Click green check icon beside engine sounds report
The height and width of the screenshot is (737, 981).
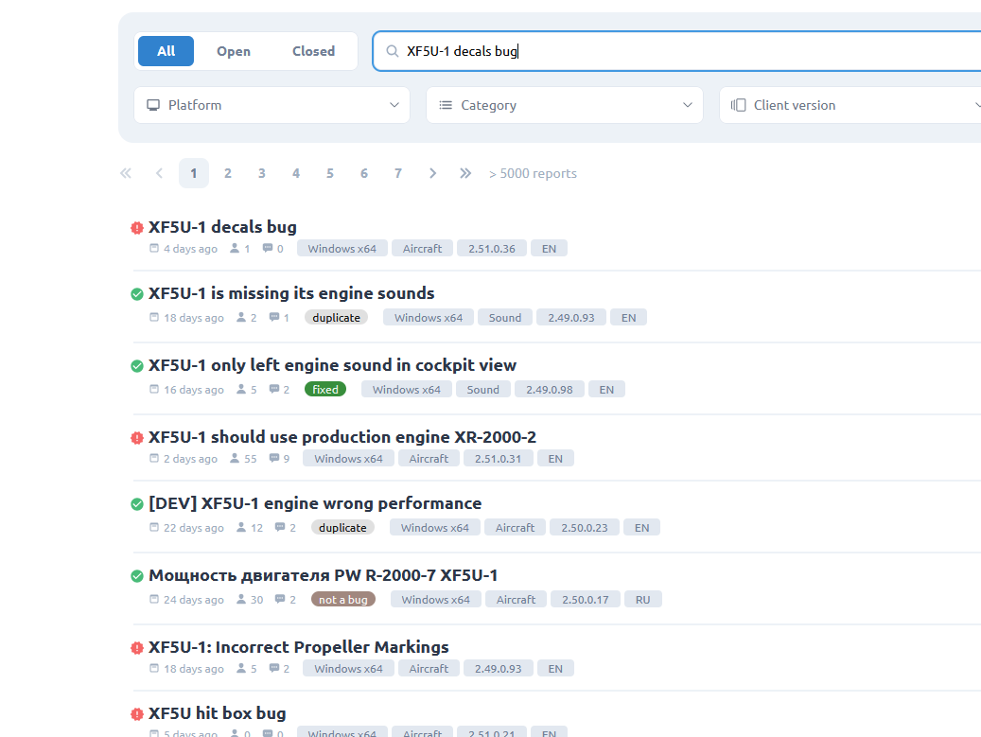coord(137,294)
